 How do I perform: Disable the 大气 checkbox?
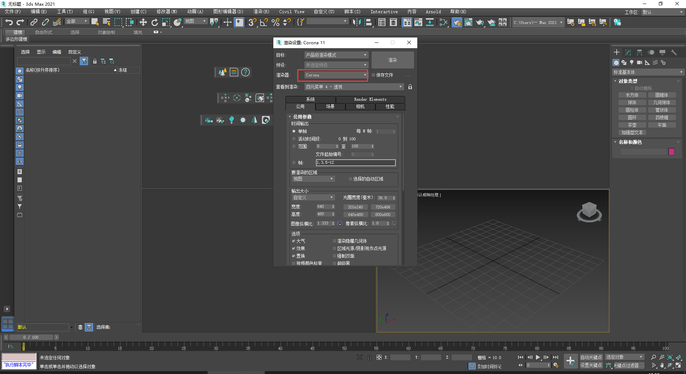coord(293,241)
